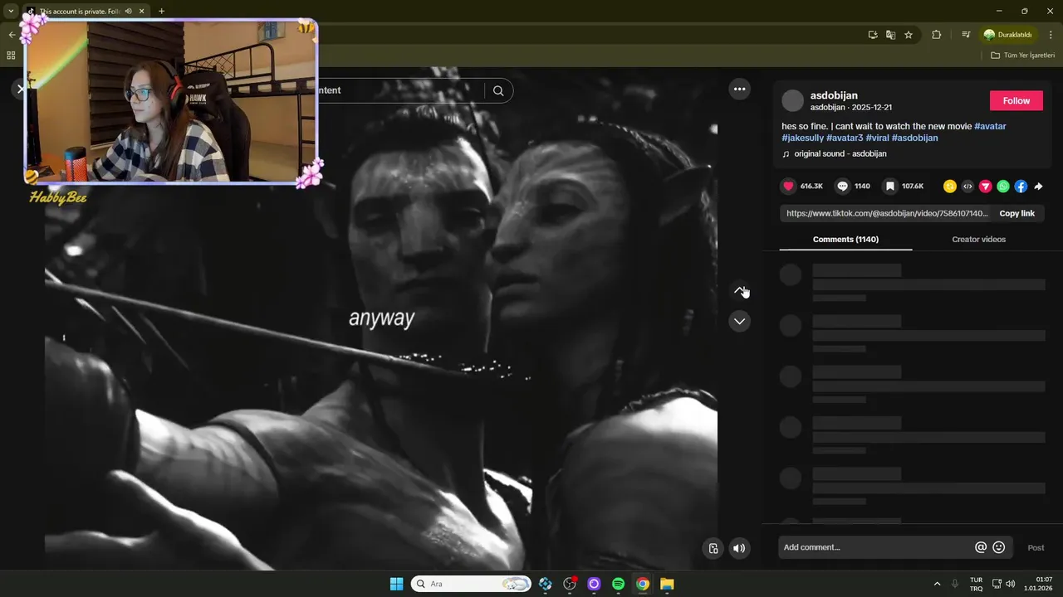
Task: Open the emoji picker in comment box
Action: tap(999, 547)
